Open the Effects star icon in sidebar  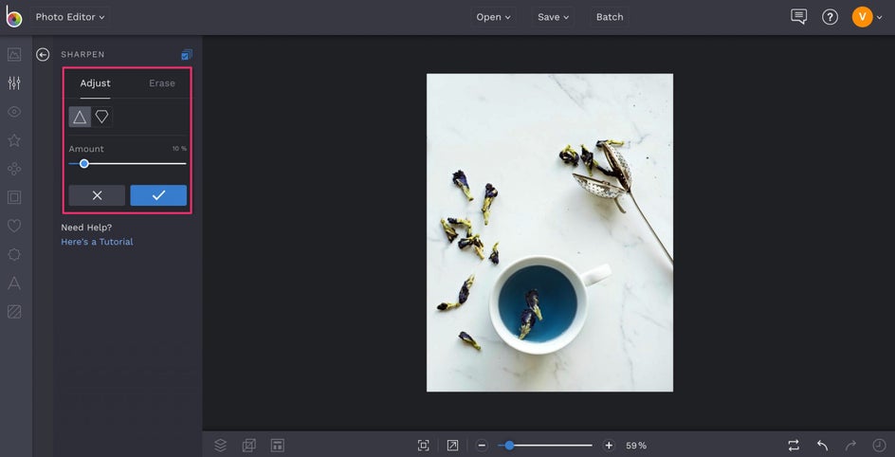(14, 140)
